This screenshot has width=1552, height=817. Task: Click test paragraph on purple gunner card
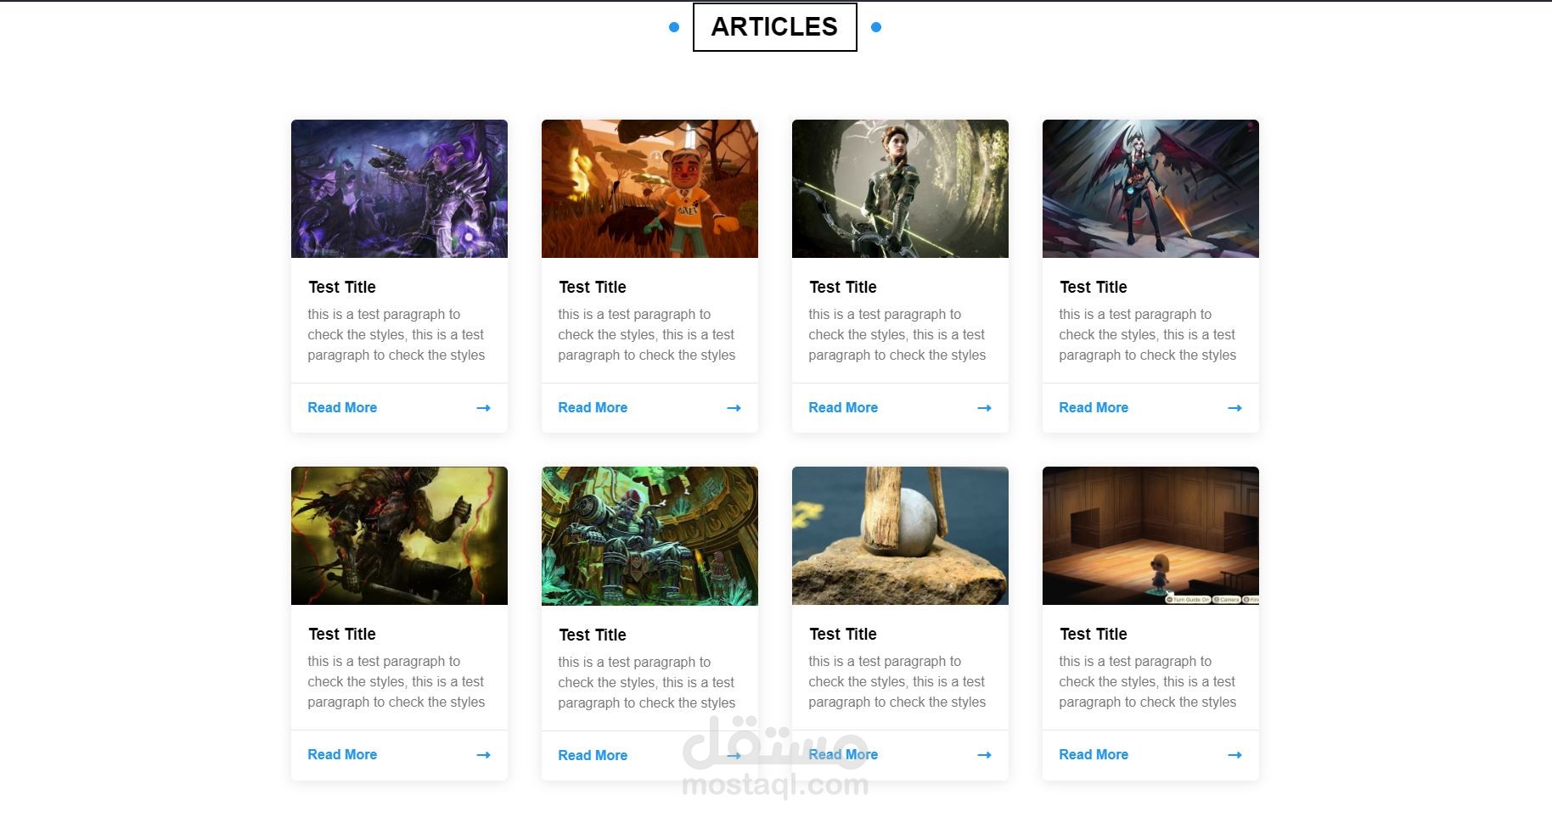[396, 334]
